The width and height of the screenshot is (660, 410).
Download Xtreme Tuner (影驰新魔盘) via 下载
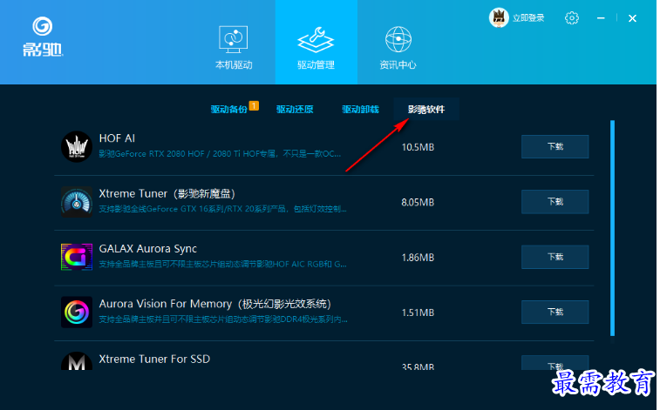pos(555,202)
